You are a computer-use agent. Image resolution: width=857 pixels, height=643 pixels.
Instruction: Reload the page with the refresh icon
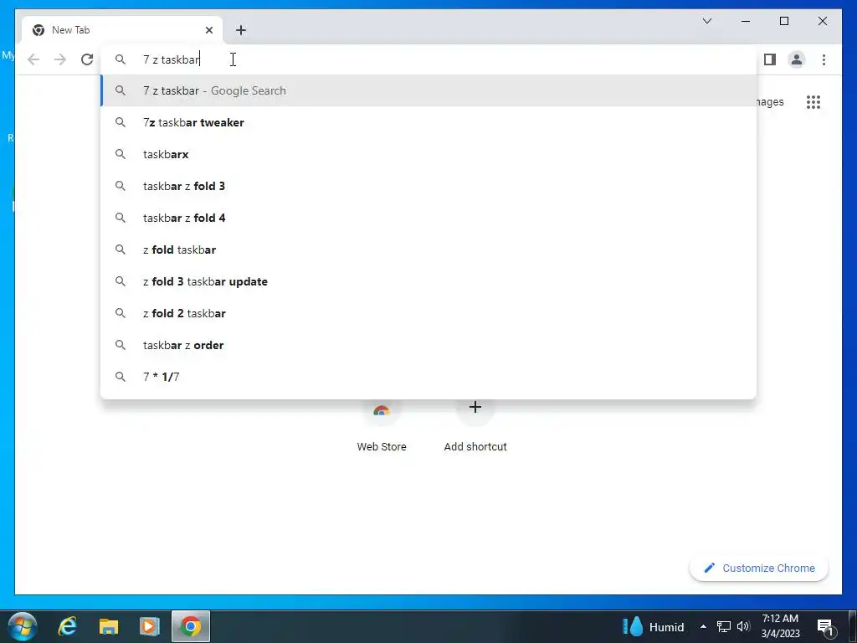click(x=87, y=59)
